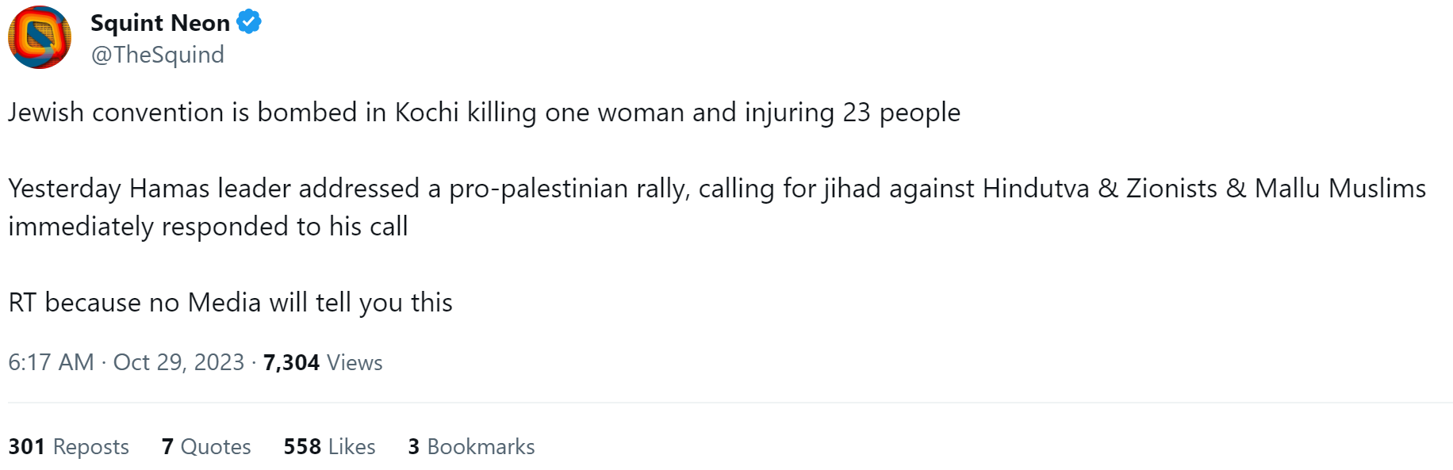The width and height of the screenshot is (1453, 470).
Task: Open the Squint Neon display name link
Action: click(160, 23)
